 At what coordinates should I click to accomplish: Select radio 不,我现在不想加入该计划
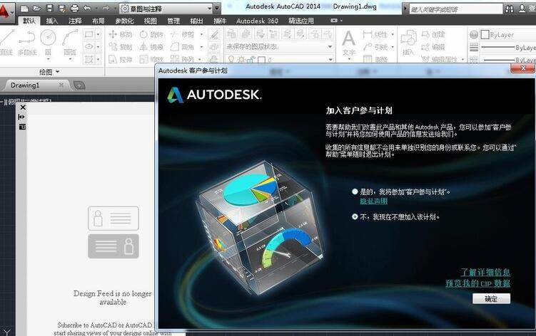pyautogui.click(x=355, y=216)
